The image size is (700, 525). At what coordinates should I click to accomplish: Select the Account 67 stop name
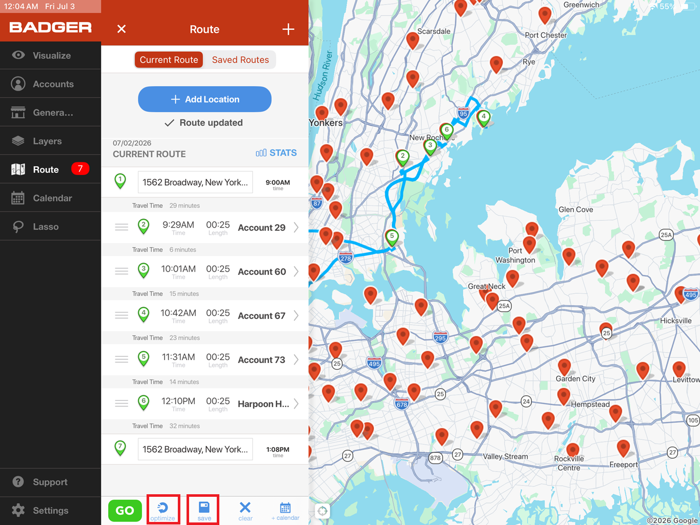[261, 316]
